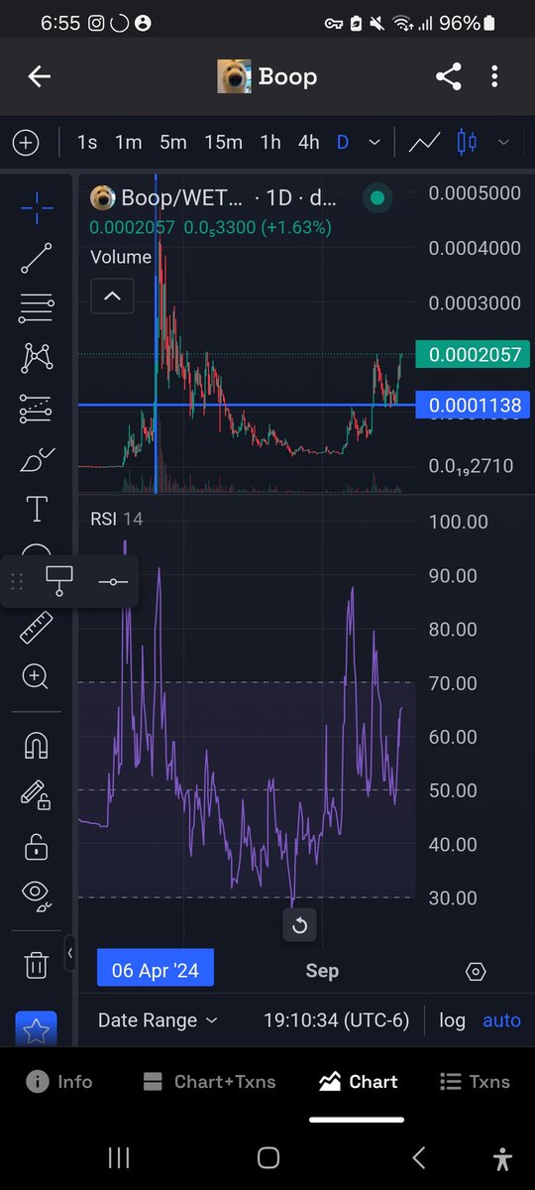
Task: Select the D daily timeframe
Action: (343, 143)
